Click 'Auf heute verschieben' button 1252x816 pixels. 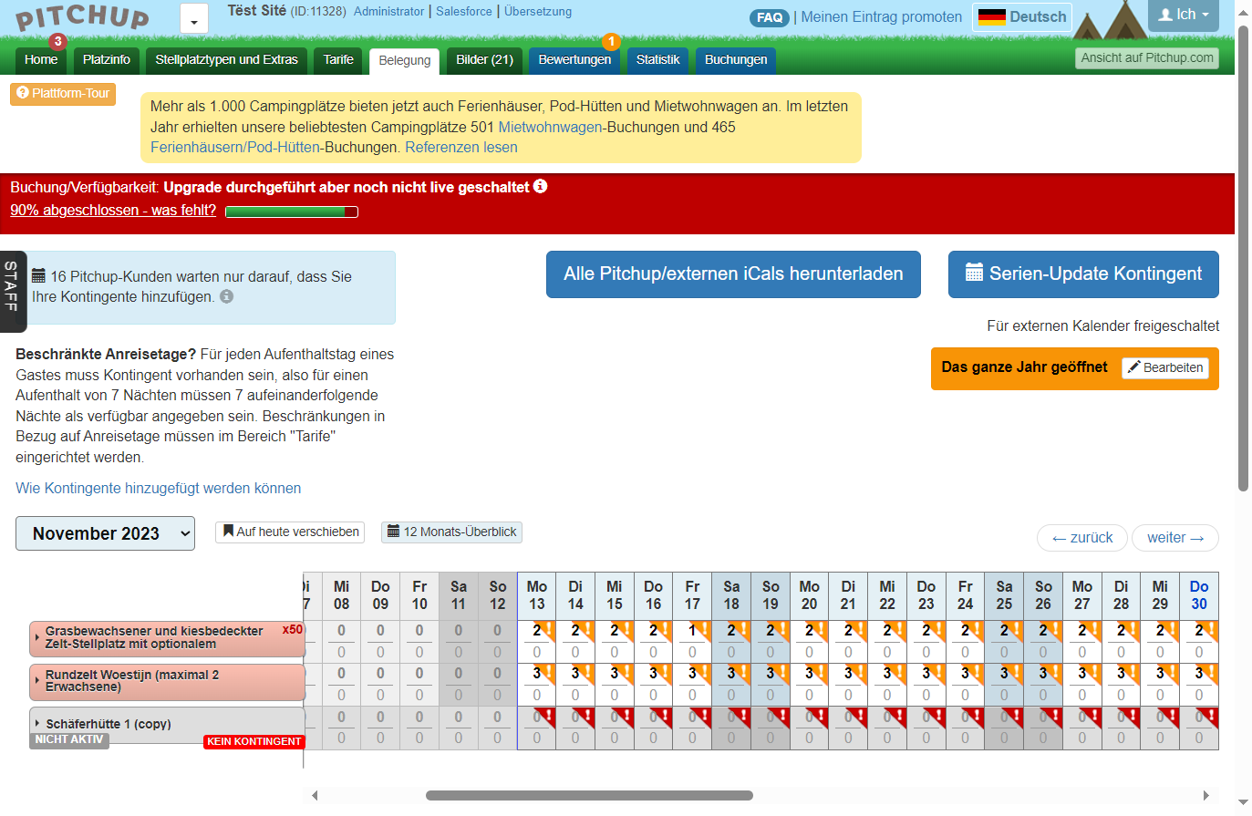[x=290, y=532]
